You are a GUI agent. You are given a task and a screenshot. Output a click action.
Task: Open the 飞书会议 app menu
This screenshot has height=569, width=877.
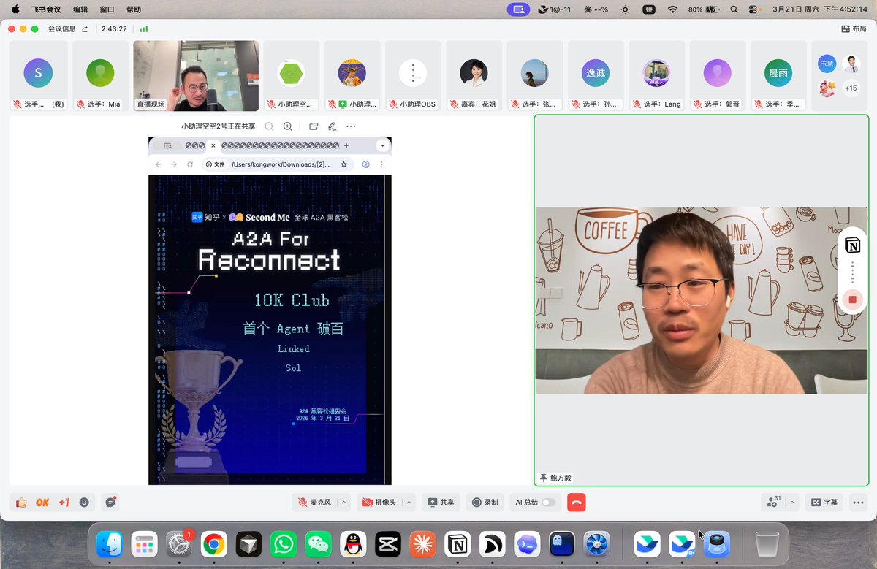46,9
